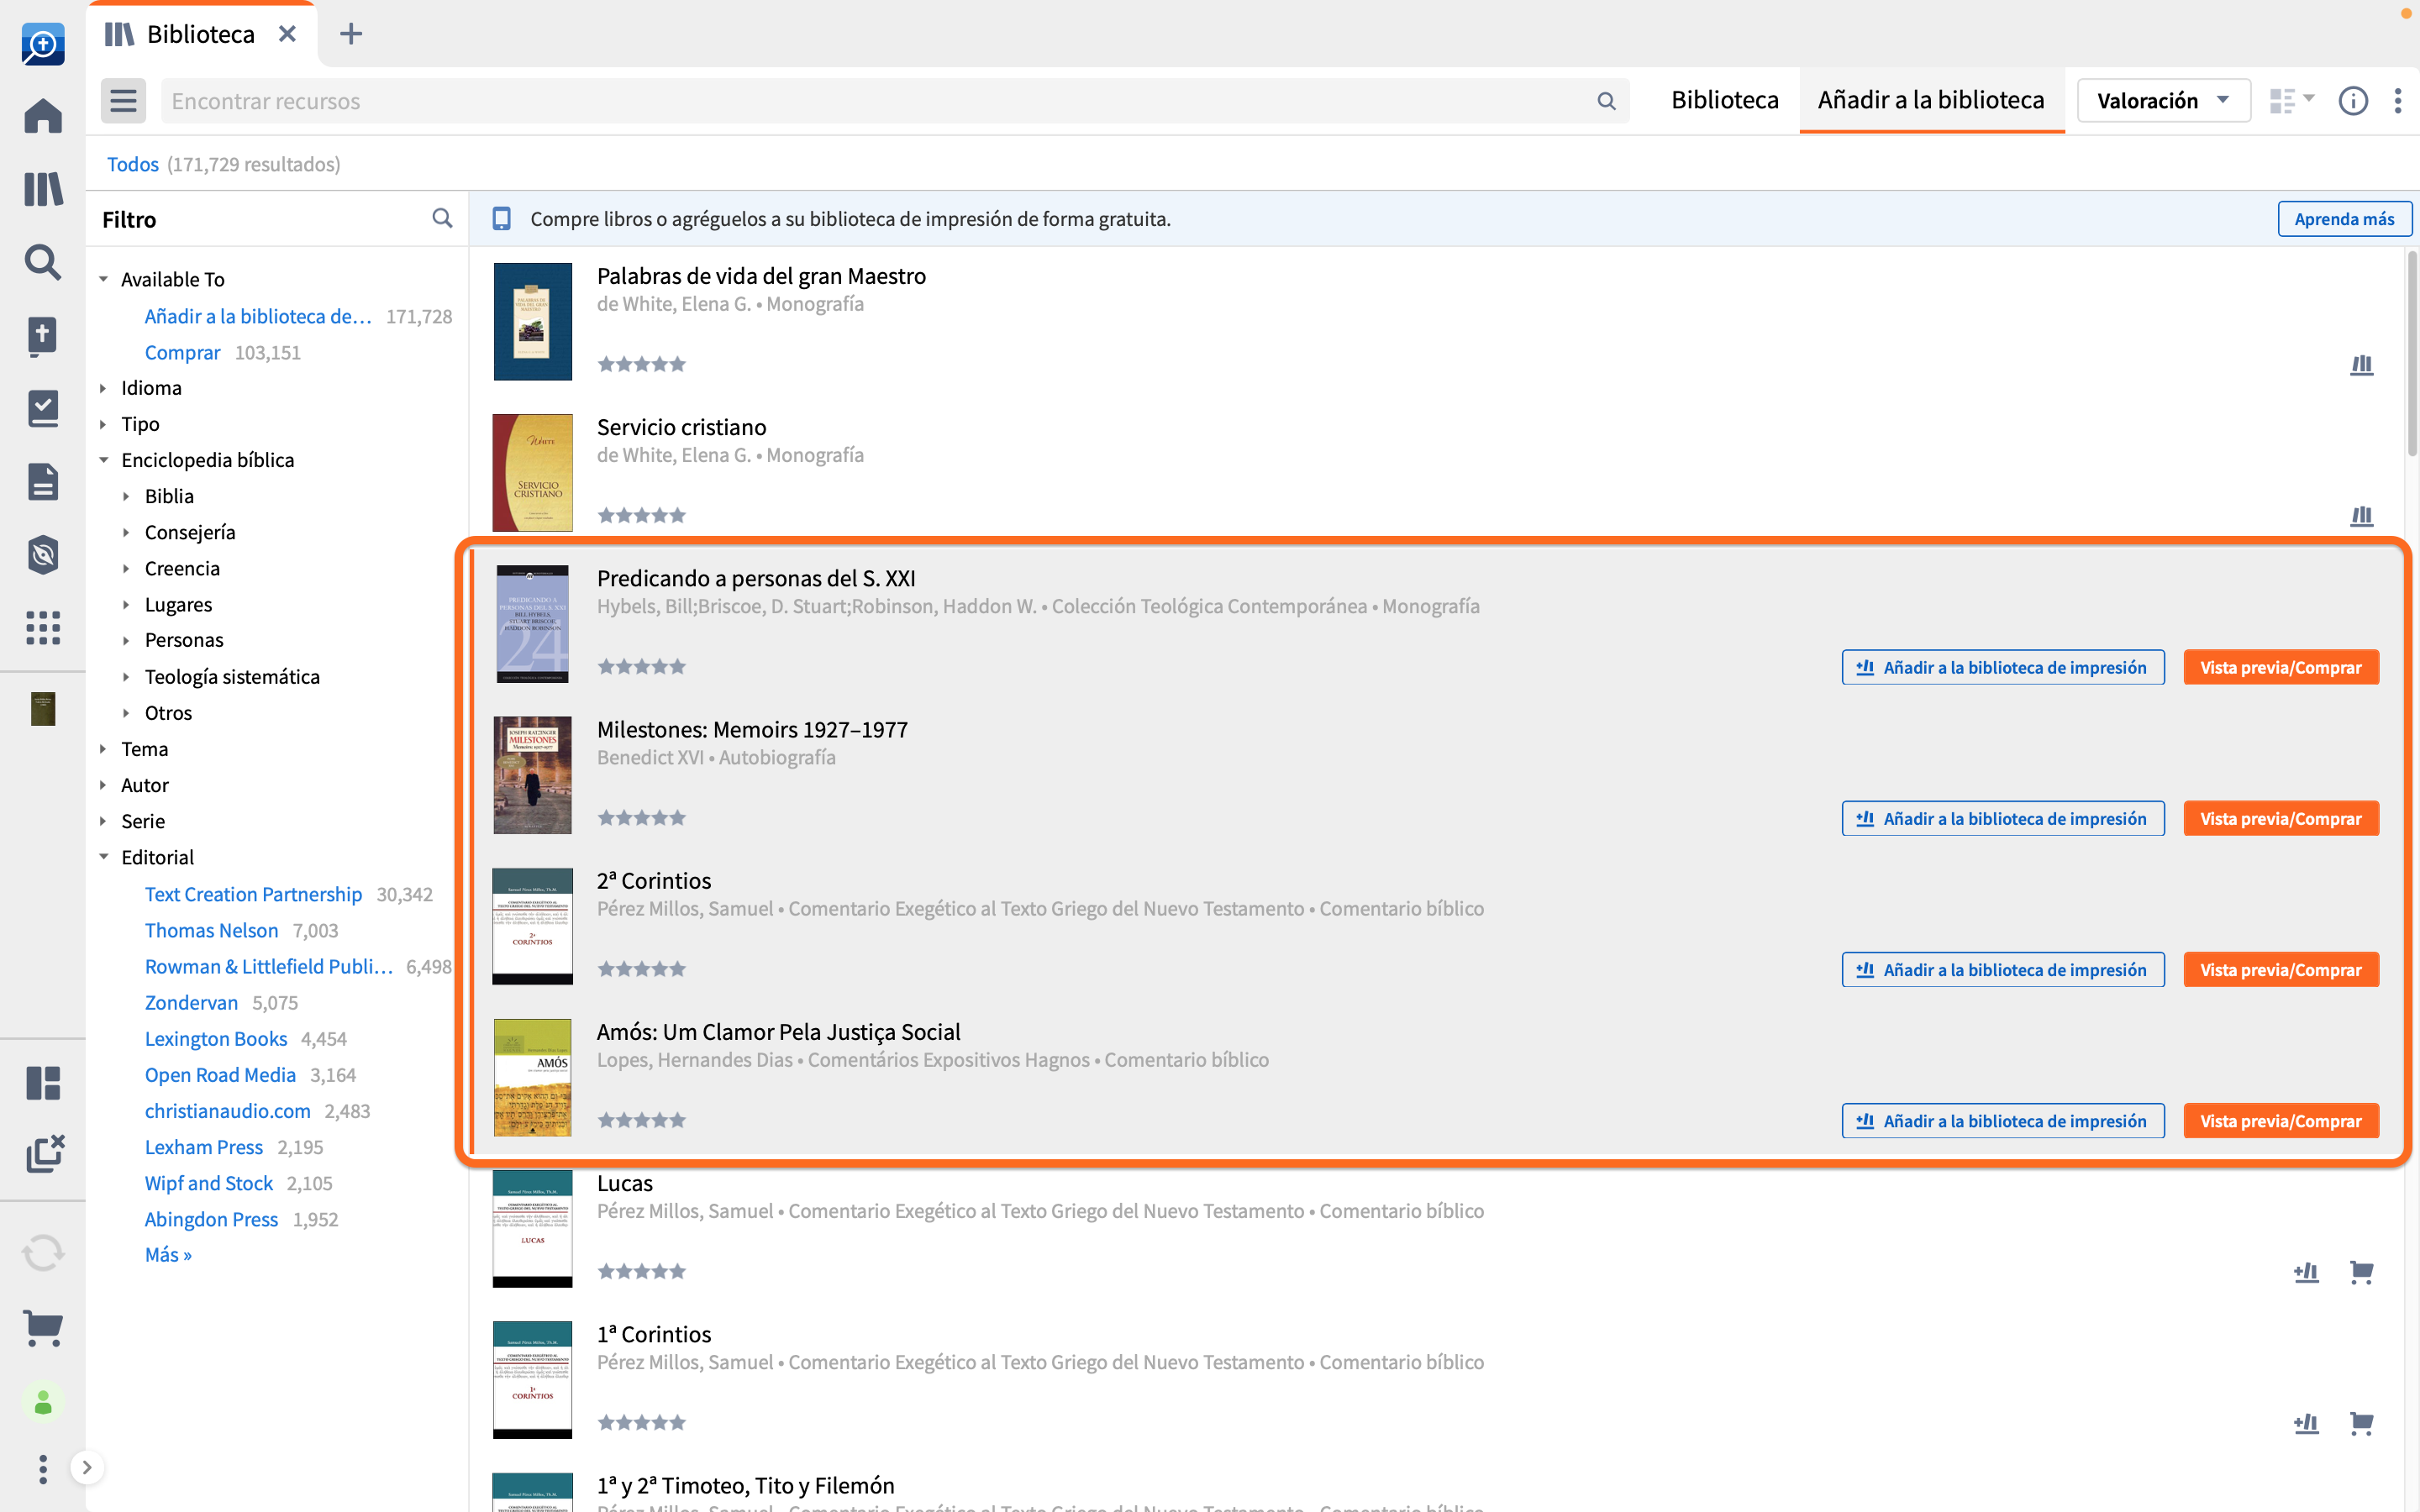Add 2ª Corintios to print library
2420x1512 pixels.
(2002, 969)
